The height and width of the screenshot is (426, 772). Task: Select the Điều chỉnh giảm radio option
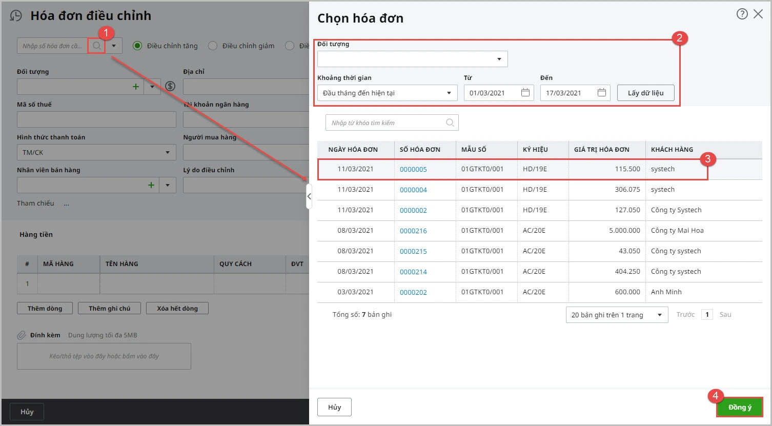pos(213,46)
